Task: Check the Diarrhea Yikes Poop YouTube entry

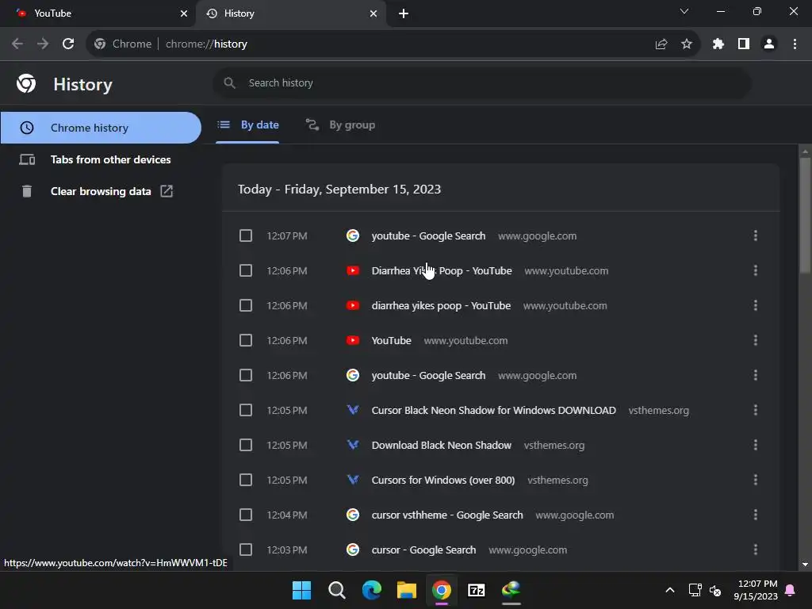Action: pyautogui.click(x=246, y=270)
